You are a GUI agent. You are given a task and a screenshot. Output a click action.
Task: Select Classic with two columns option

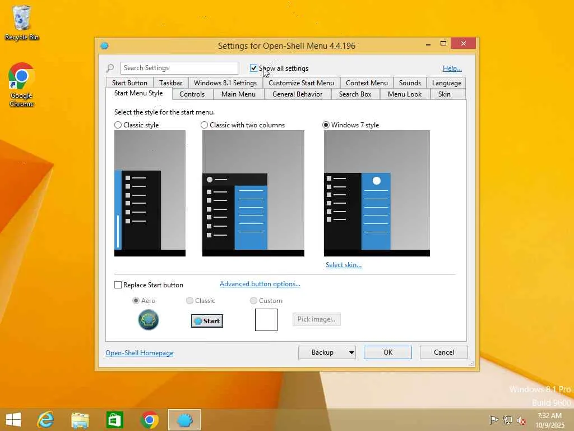[x=204, y=125]
